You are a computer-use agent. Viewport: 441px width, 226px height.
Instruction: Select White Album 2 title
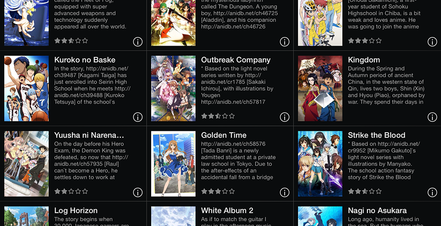point(227,211)
